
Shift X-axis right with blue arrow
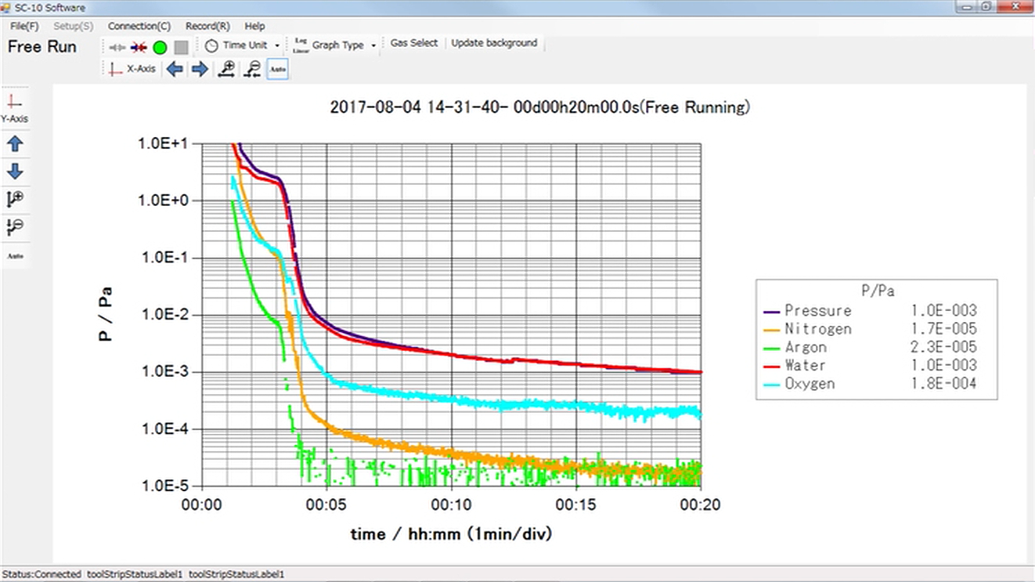coord(200,69)
